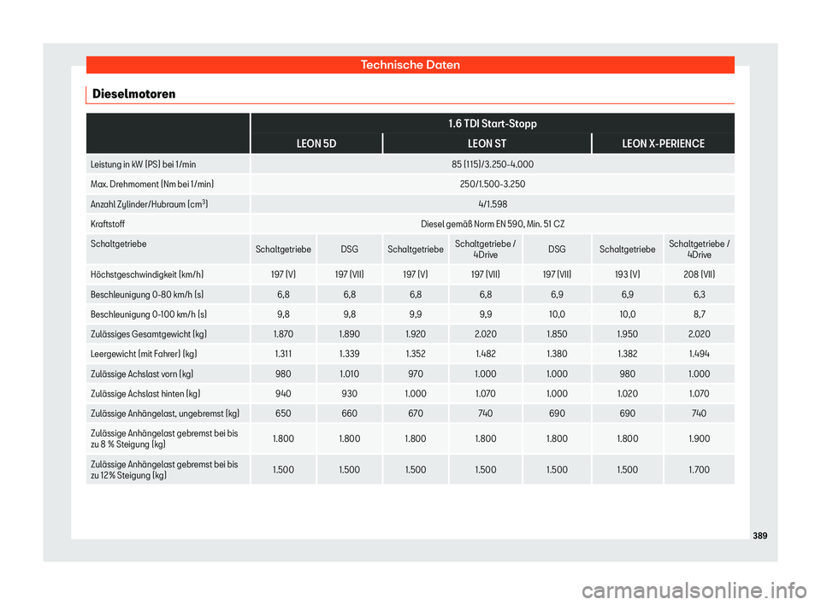Select 'Diesel gemäß Norm EN 590, Min. 51 CZ'
The image size is (821, 605).
click(x=493, y=224)
